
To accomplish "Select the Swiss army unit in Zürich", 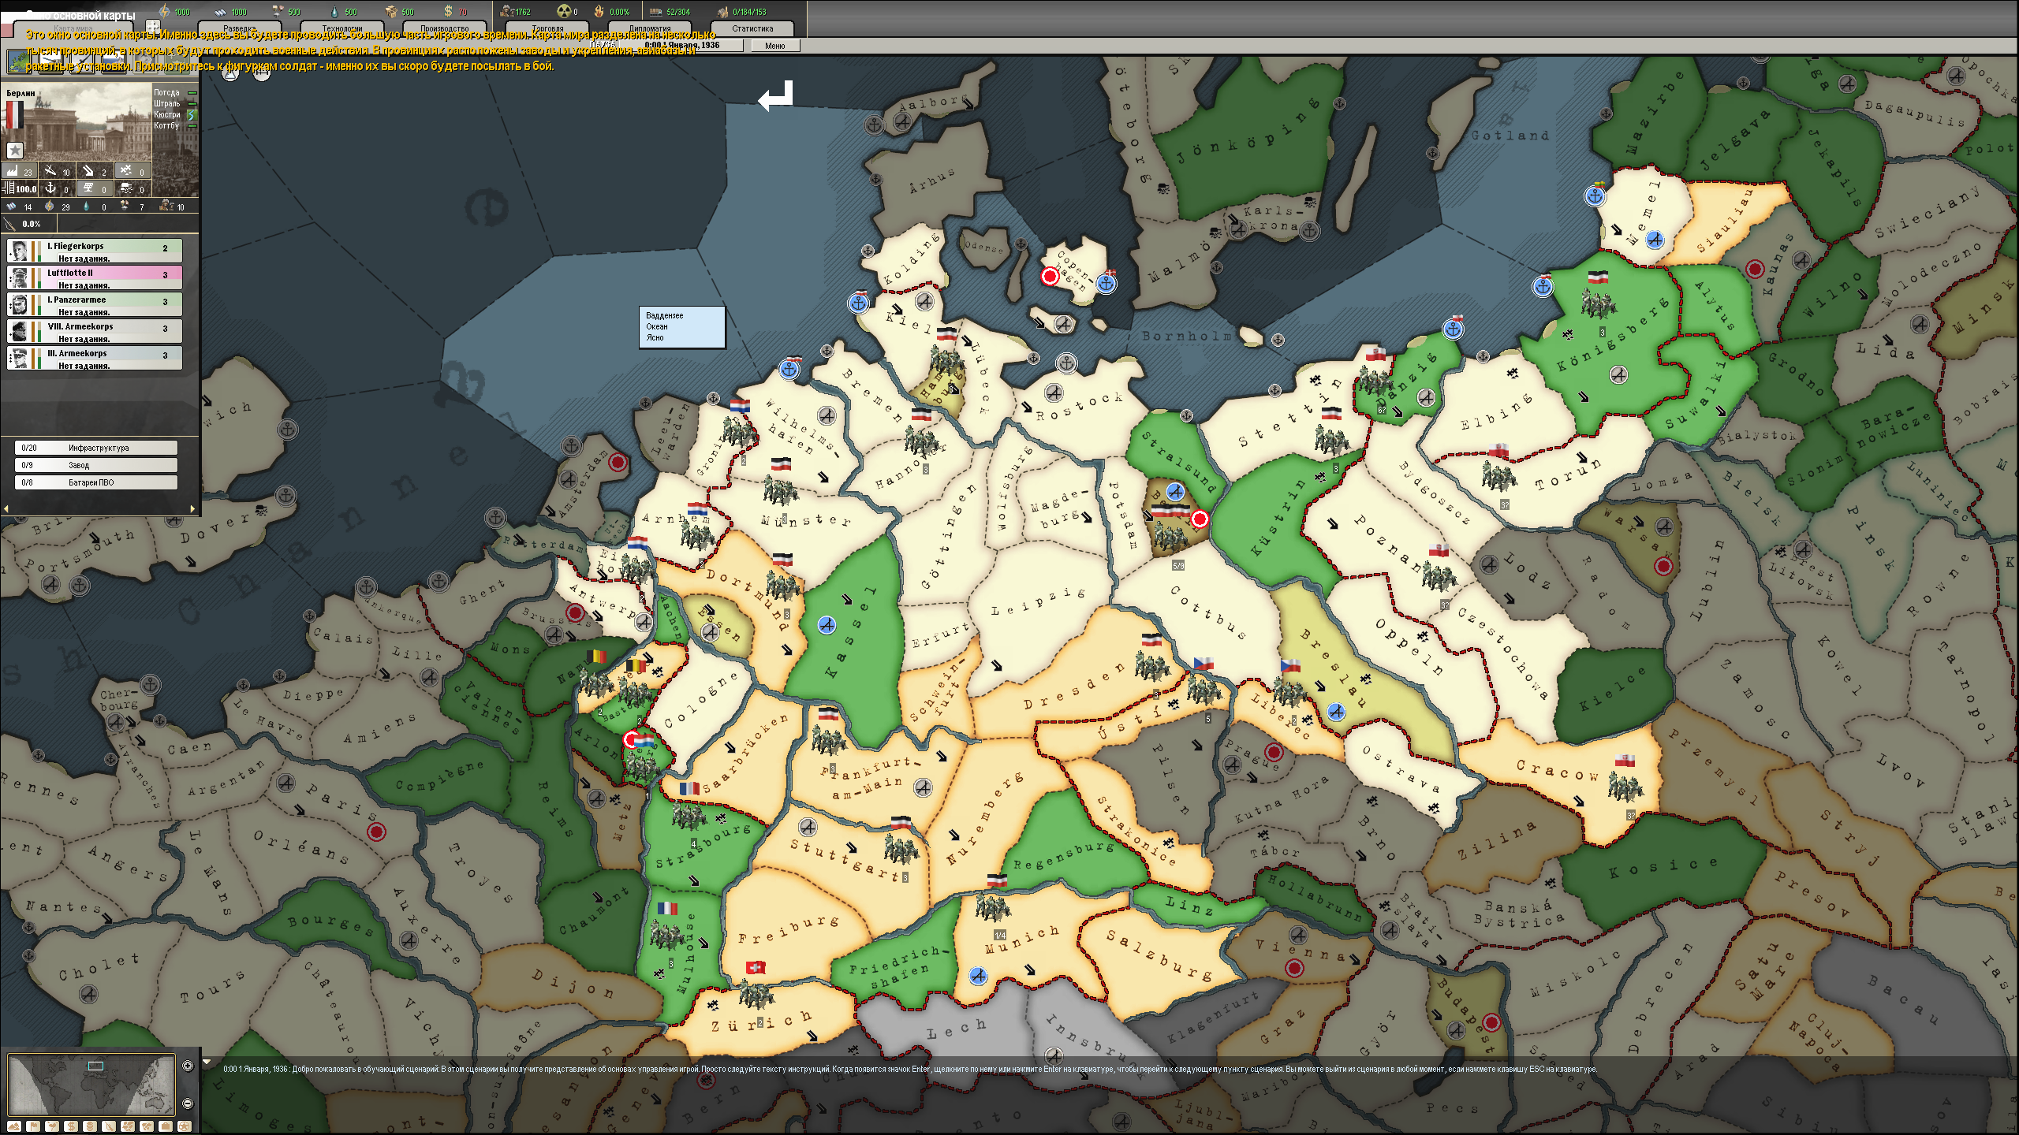I will (756, 994).
